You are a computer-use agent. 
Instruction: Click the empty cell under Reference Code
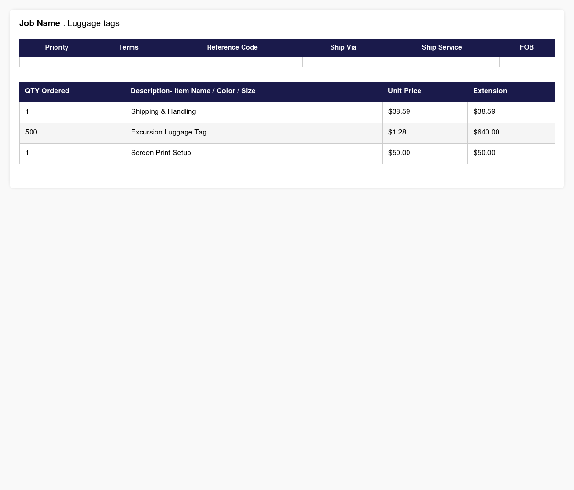click(x=232, y=62)
